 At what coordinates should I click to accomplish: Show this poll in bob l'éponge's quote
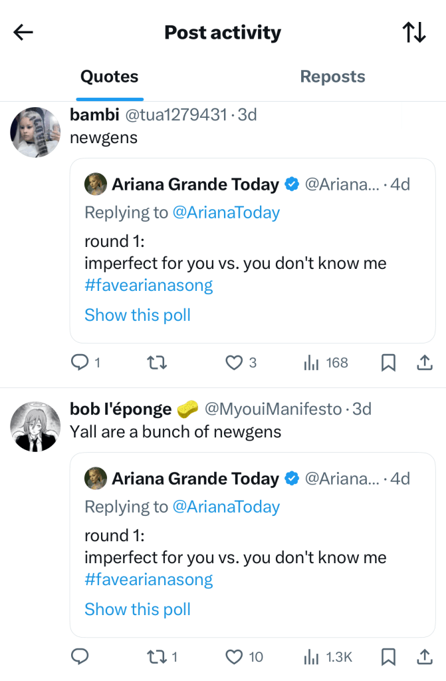point(138,609)
